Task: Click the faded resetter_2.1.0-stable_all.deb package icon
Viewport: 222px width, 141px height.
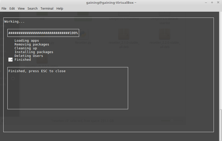Action: (124, 34)
